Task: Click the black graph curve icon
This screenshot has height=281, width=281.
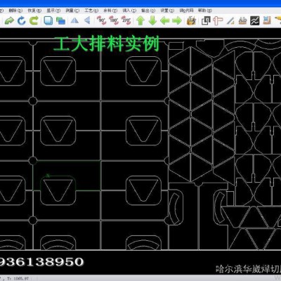Action: point(254,20)
